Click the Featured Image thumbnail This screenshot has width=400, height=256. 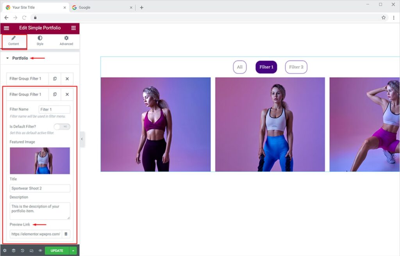tap(40, 161)
